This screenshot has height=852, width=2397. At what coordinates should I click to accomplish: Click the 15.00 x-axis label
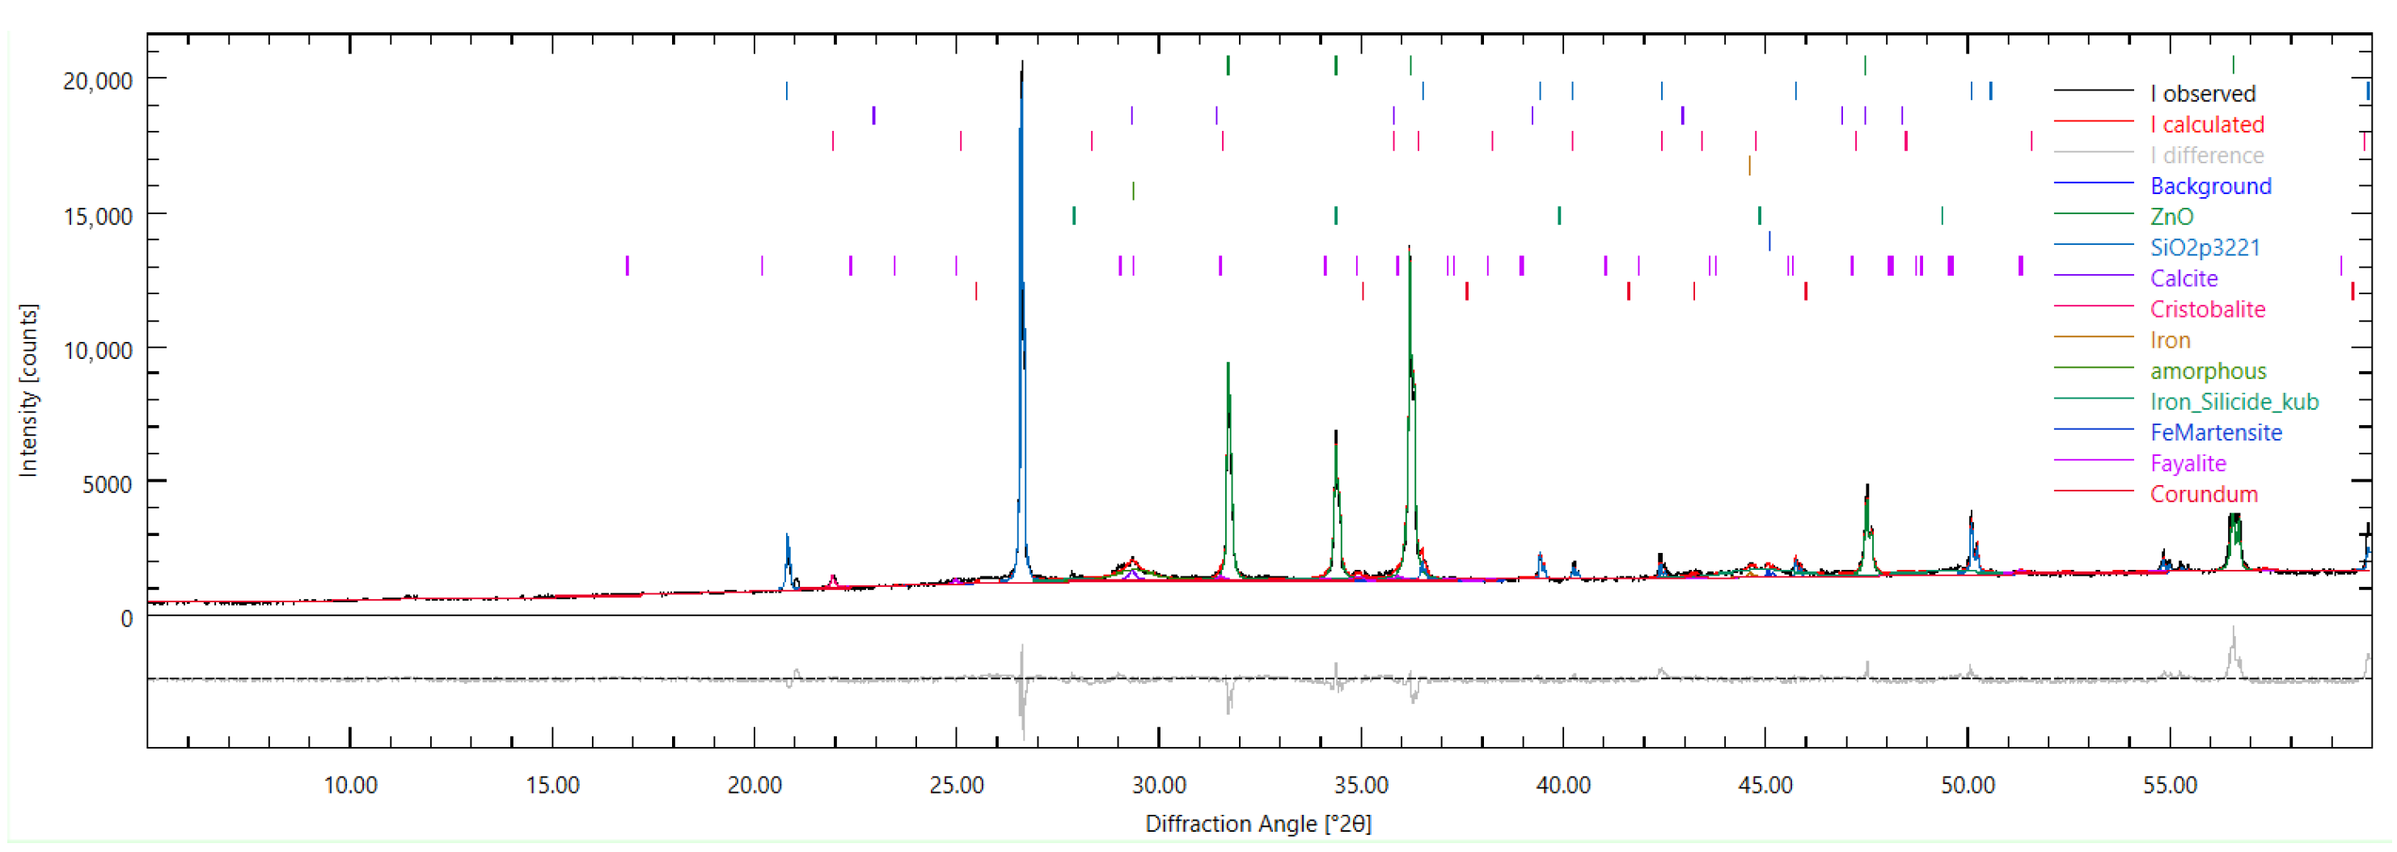(x=552, y=785)
